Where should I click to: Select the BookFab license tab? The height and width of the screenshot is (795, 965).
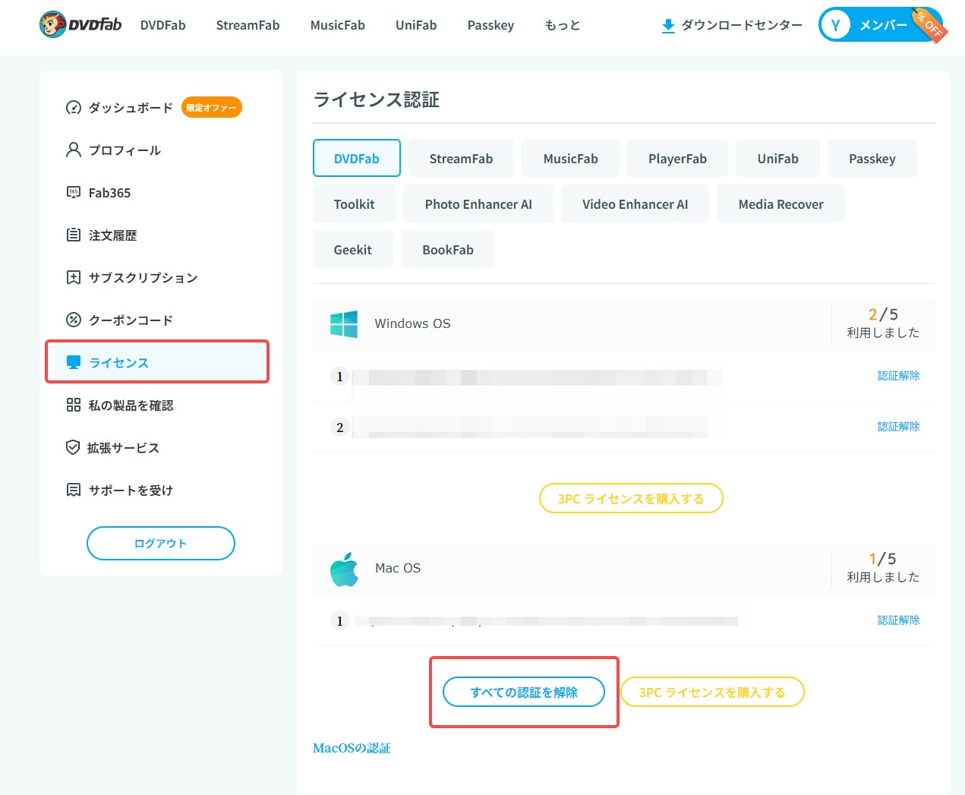(x=448, y=249)
